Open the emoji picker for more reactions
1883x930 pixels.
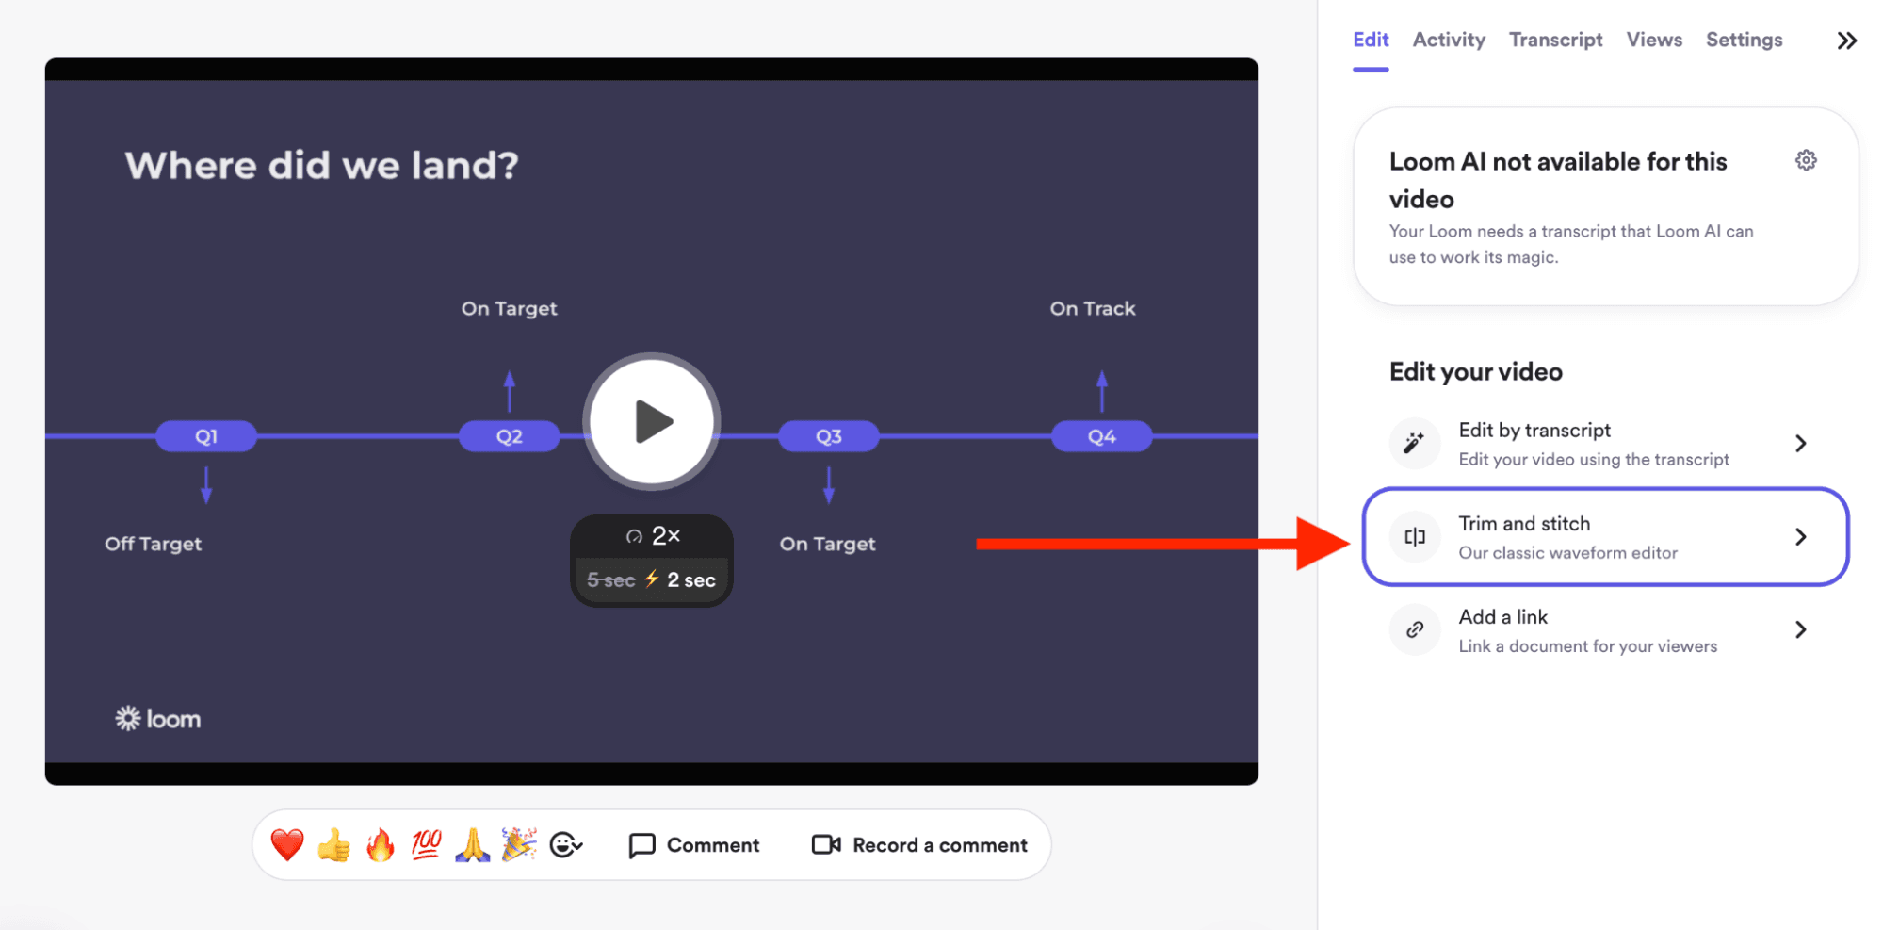[566, 845]
